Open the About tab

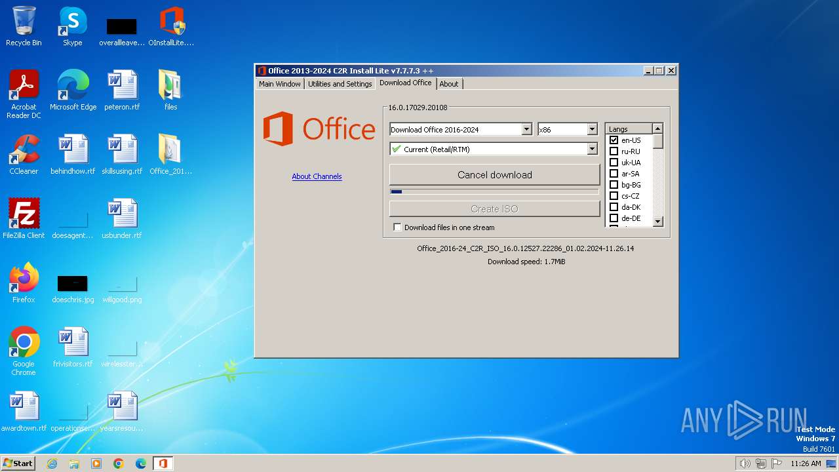(449, 84)
